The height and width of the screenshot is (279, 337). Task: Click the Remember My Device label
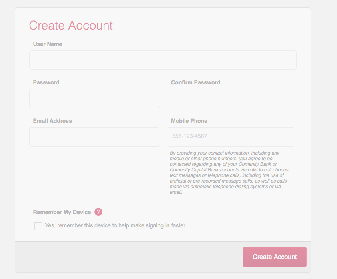[x=62, y=212]
